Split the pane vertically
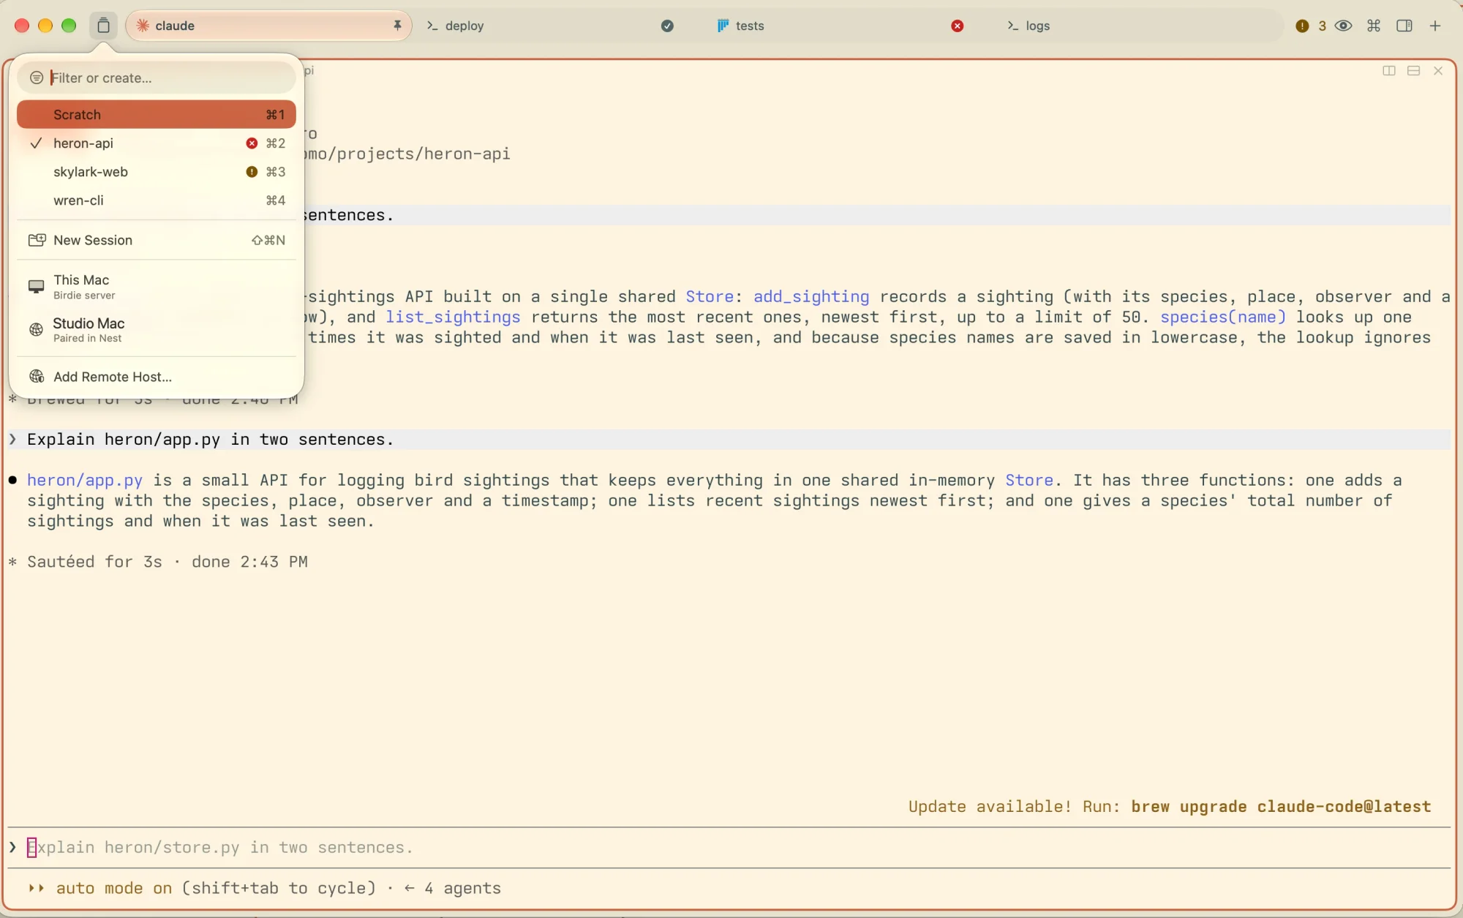The width and height of the screenshot is (1463, 918). pos(1389,70)
